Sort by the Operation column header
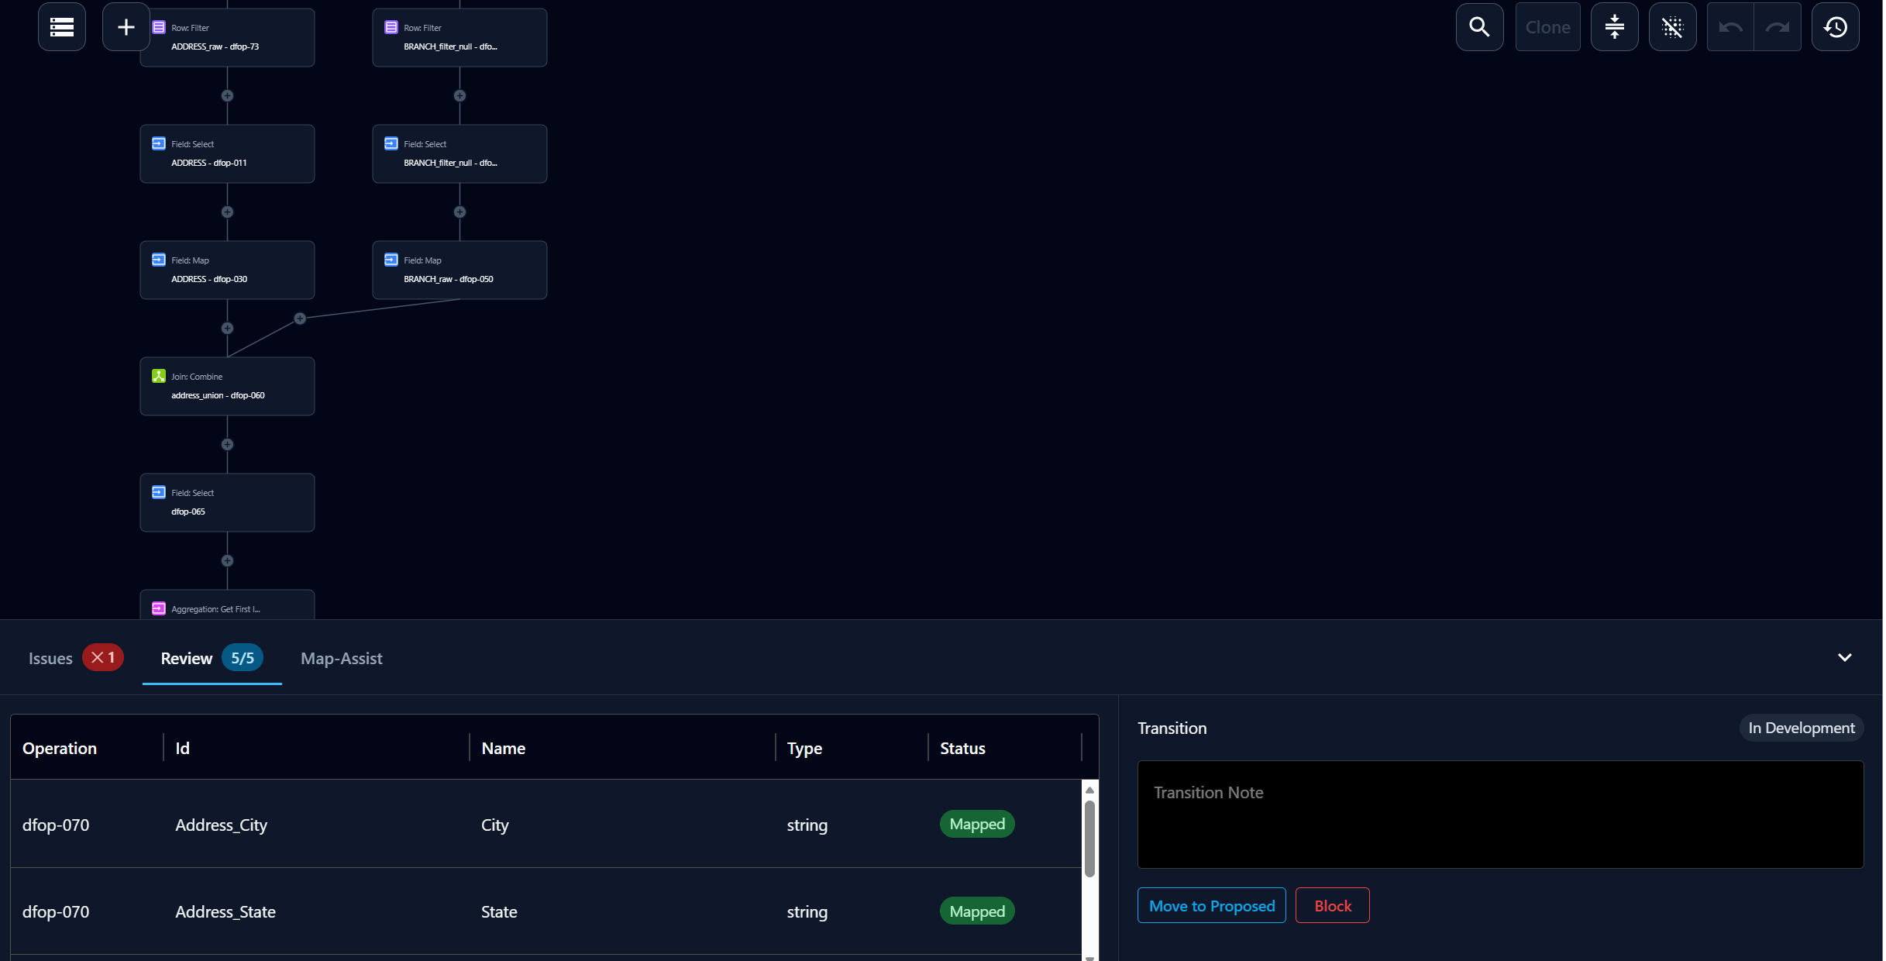 click(x=60, y=748)
